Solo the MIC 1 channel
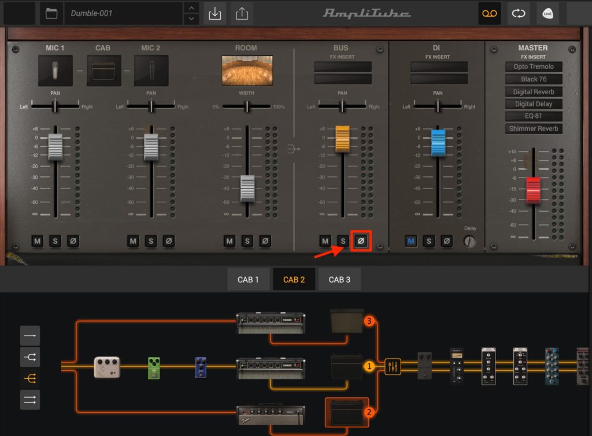This screenshot has width=592, height=436. tap(55, 241)
